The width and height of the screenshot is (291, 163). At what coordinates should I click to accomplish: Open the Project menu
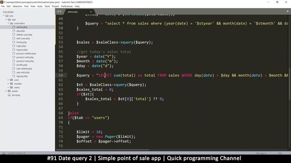(x=55, y=6)
